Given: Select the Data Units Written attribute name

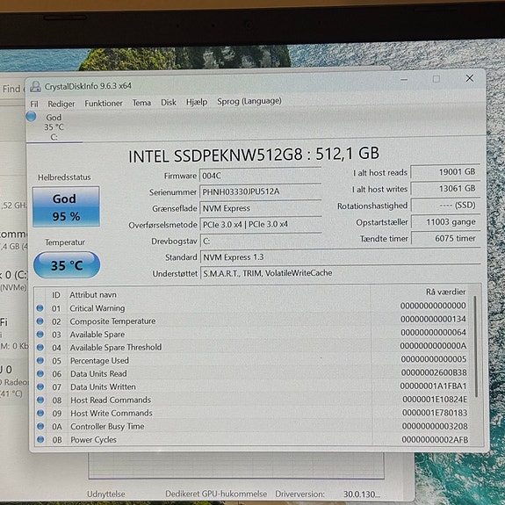Looking at the screenshot, I should coord(103,386).
